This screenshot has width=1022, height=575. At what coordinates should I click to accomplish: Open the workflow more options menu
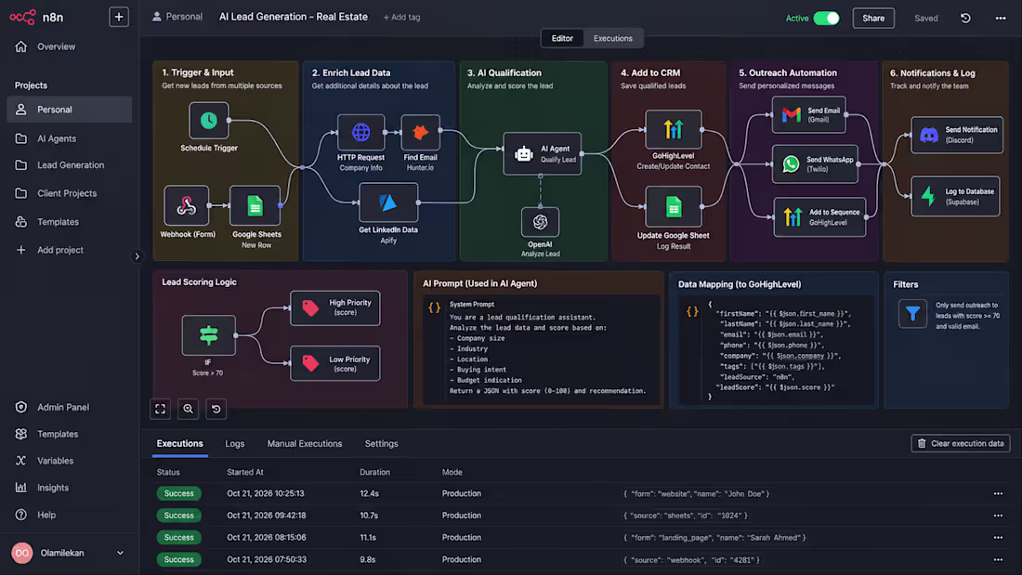[1001, 19]
